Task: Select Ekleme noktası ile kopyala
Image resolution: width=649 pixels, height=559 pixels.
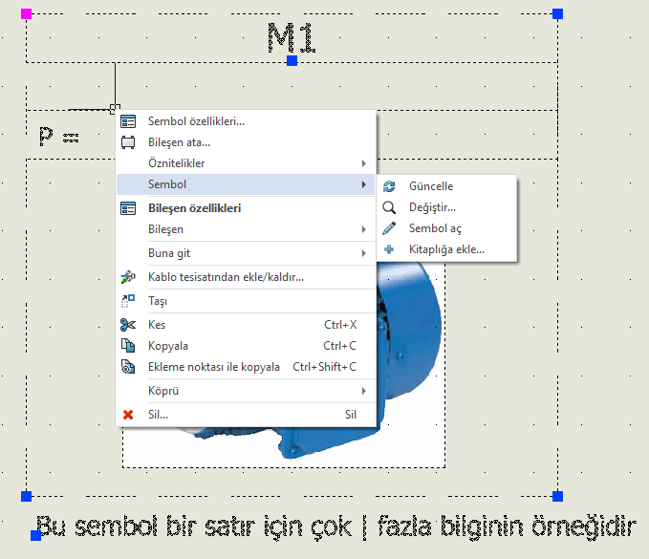Action: pyautogui.click(x=214, y=367)
